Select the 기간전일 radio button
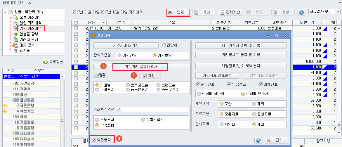 [119, 56]
